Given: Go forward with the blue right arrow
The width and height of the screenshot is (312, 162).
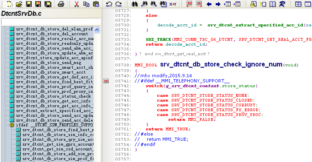Looking at the screenshot, I should click(218, 4).
